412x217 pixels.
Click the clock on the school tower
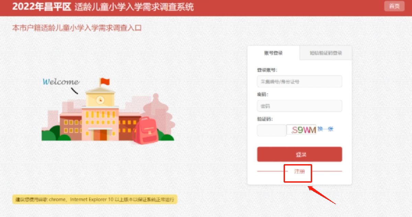point(100,100)
